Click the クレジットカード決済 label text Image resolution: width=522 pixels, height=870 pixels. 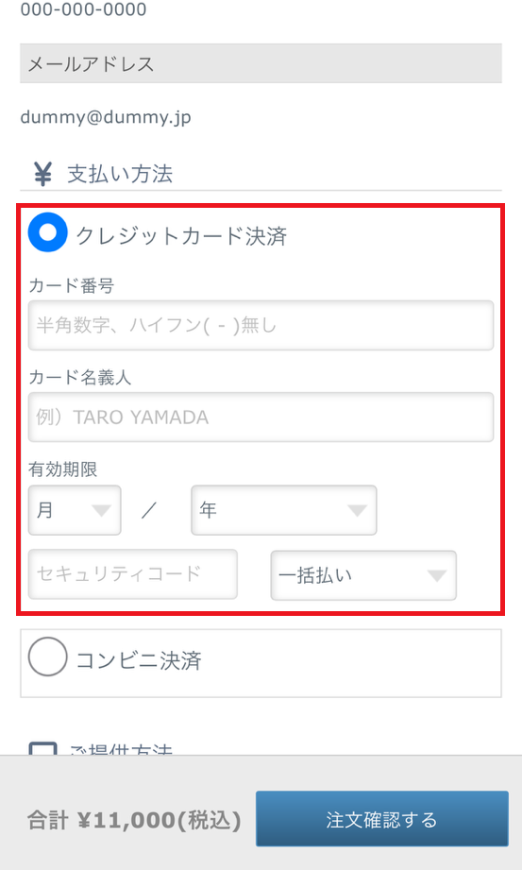click(x=181, y=236)
